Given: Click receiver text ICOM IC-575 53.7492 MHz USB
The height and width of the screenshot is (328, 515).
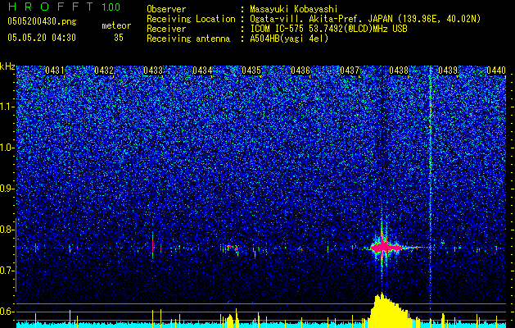Looking at the screenshot, I should [x=328, y=29].
